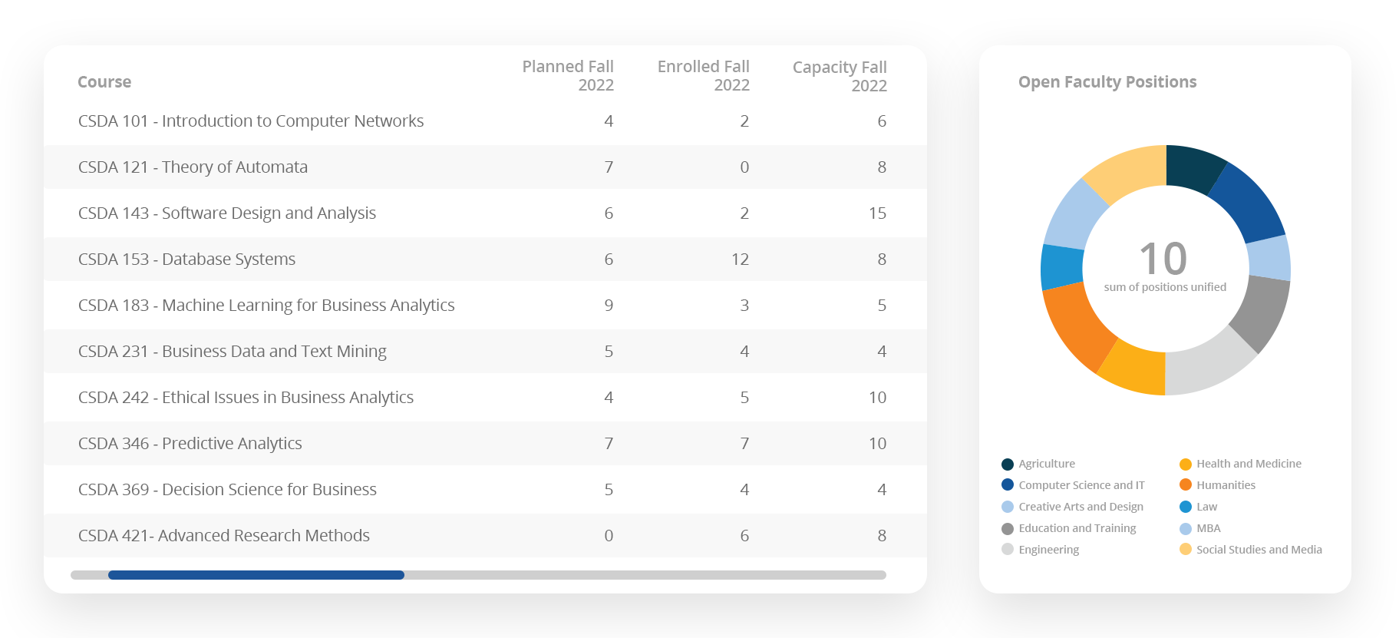Click the Education and Training legend dot
1399x638 pixels.
[x=1008, y=528]
